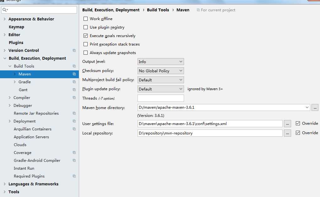Expand Version Control section
Viewport: 320px width, 197px height.
[x=4, y=50]
